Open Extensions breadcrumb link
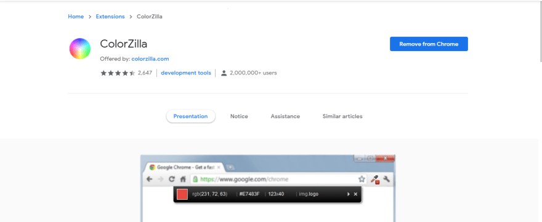542x222 pixels. pyautogui.click(x=110, y=17)
